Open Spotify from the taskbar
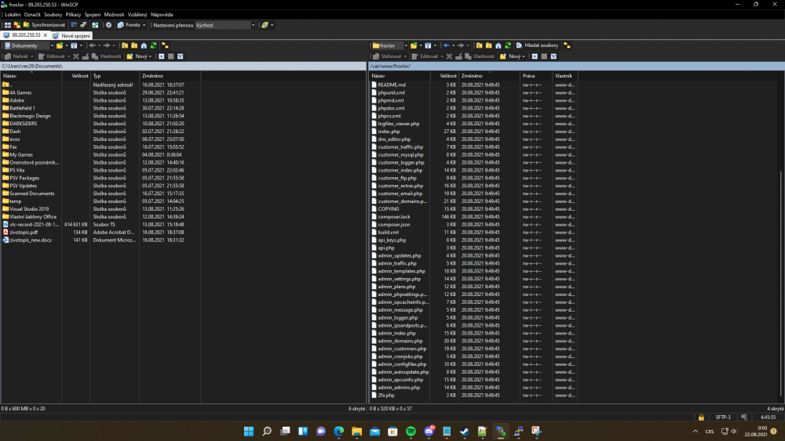The image size is (785, 441). click(x=411, y=432)
